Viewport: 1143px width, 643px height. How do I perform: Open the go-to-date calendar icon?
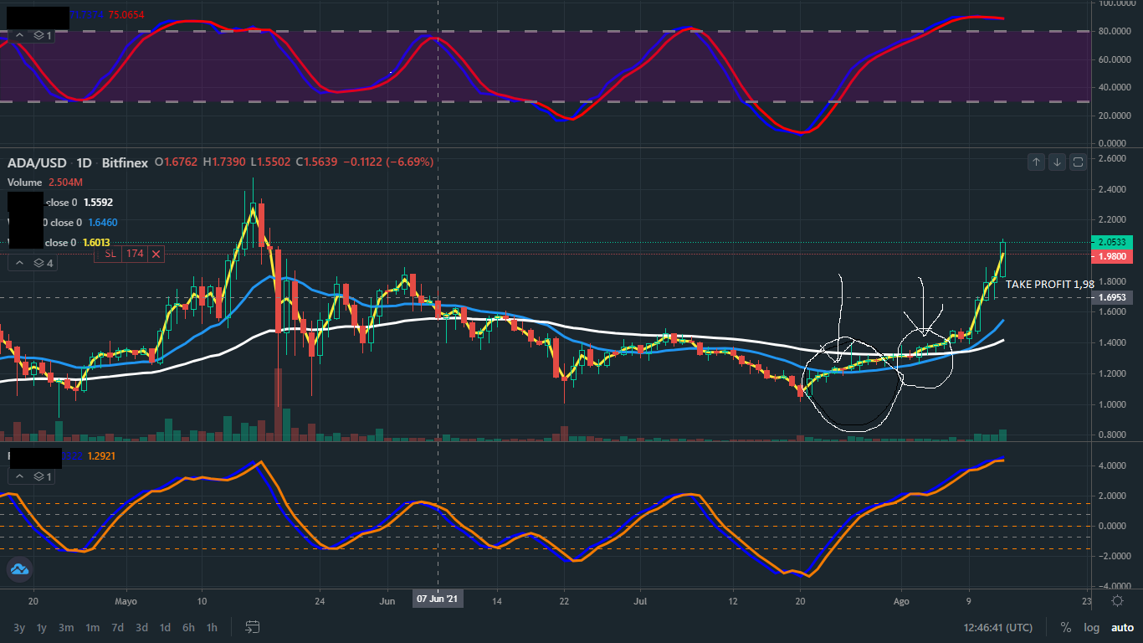tap(253, 627)
